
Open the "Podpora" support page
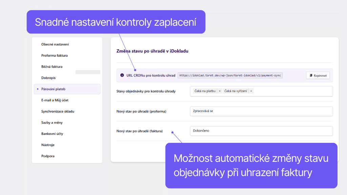(x=48, y=156)
